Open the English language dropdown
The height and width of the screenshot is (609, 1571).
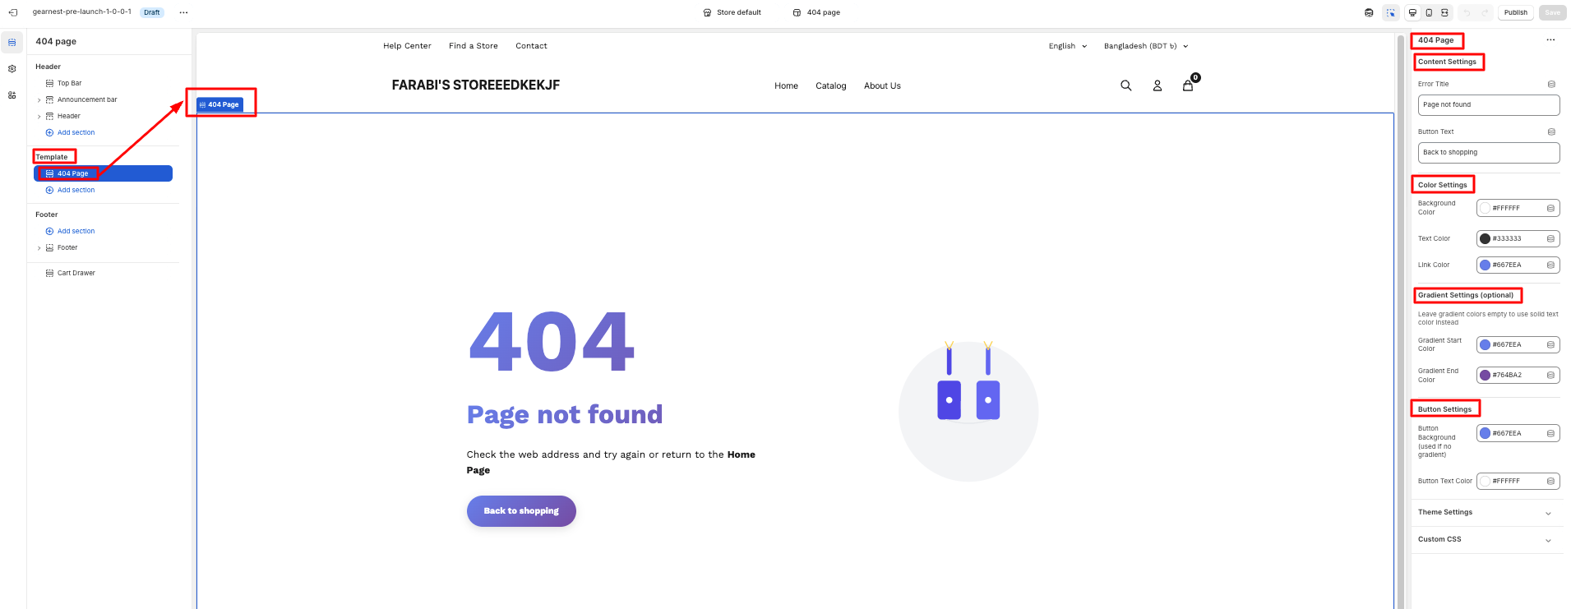[x=1067, y=46]
